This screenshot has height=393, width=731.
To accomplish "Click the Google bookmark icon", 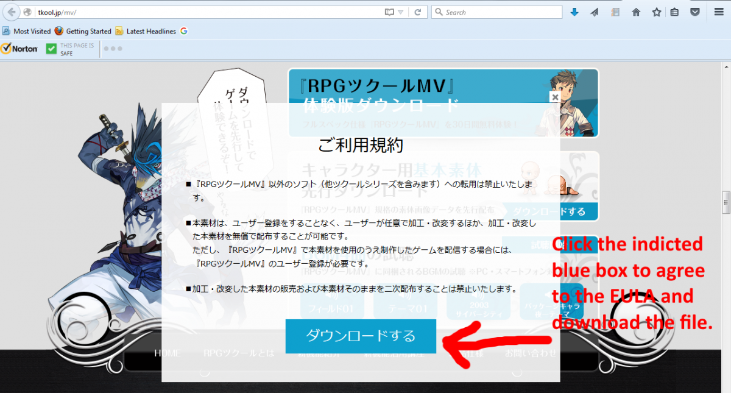I will click(183, 31).
